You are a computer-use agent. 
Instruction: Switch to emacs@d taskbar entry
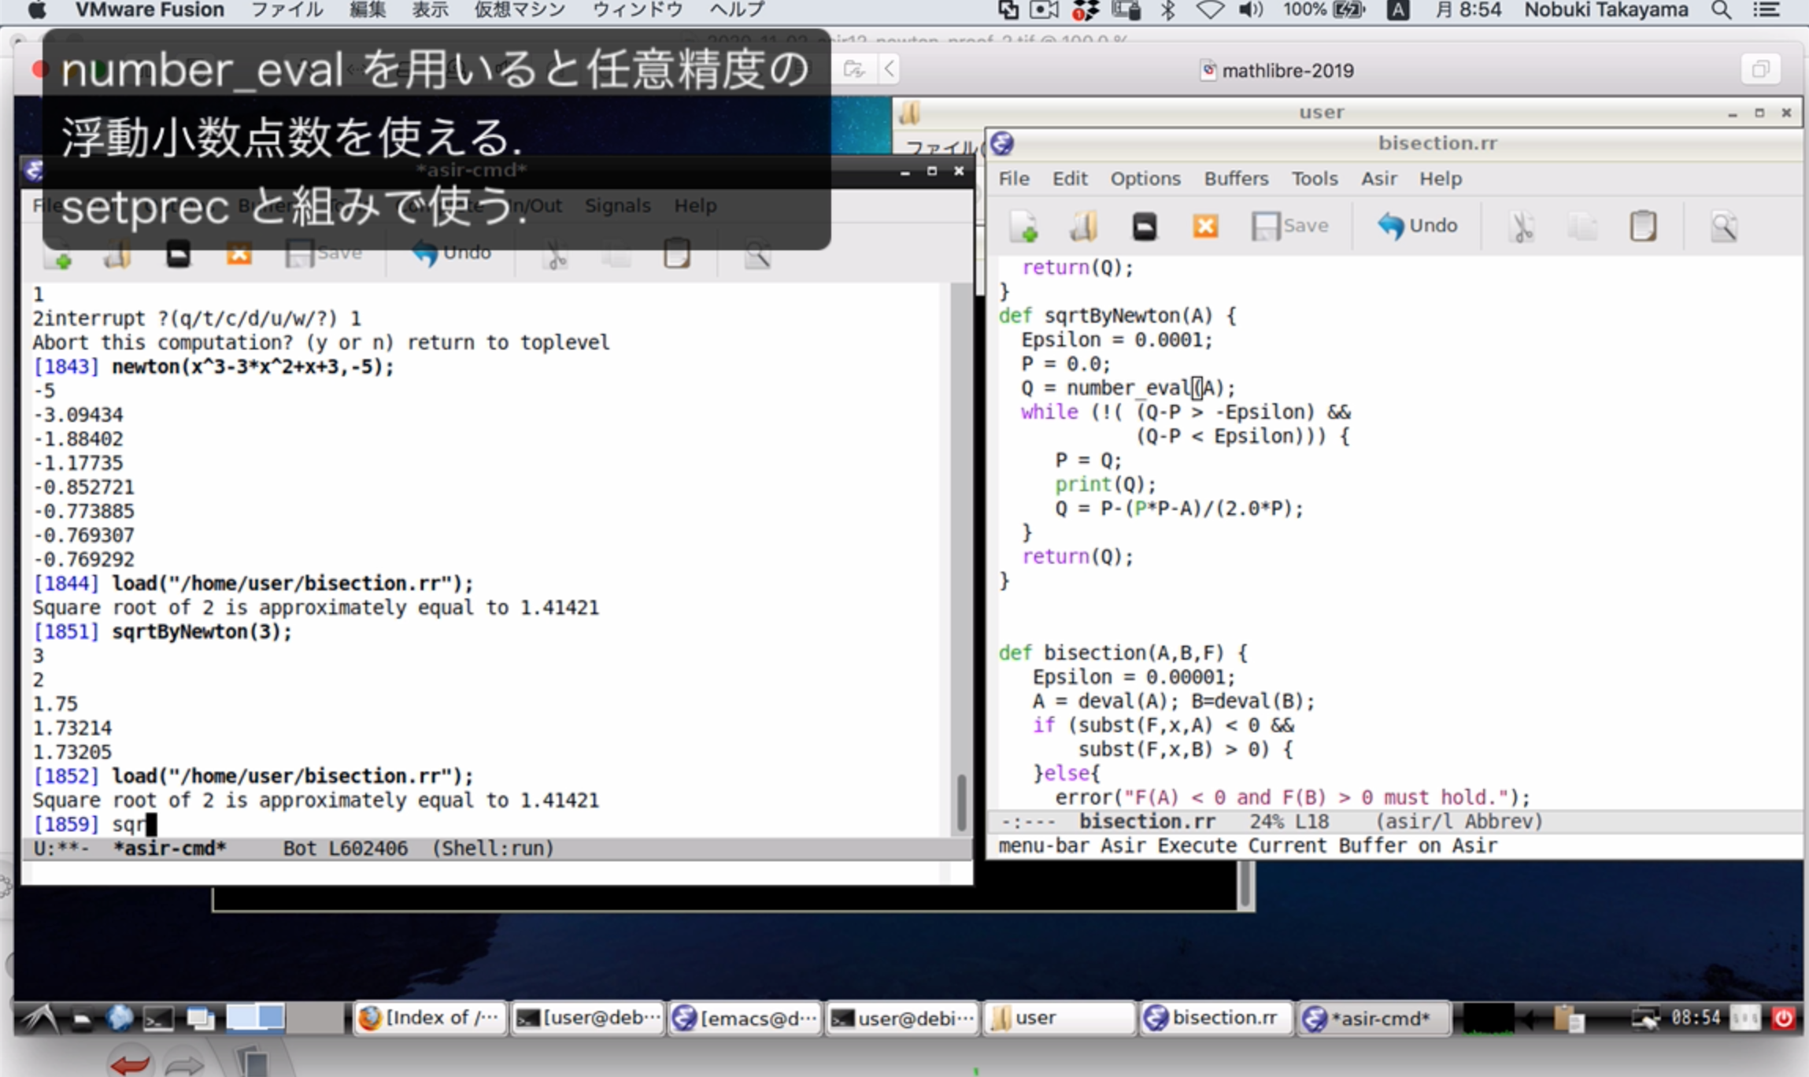pyautogui.click(x=745, y=1018)
